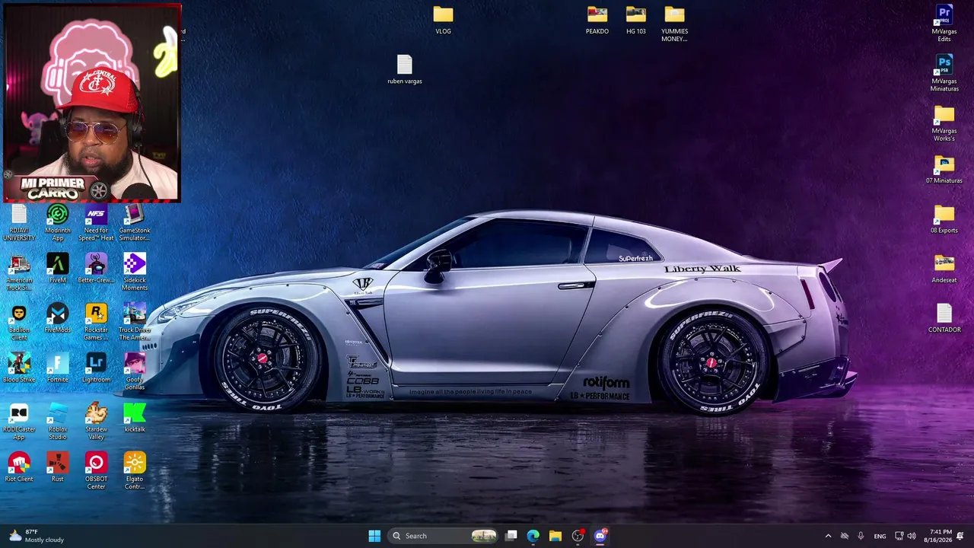Select the Truck Driver The American shortcut
Viewport: 974px width, 548px height.
135,322
